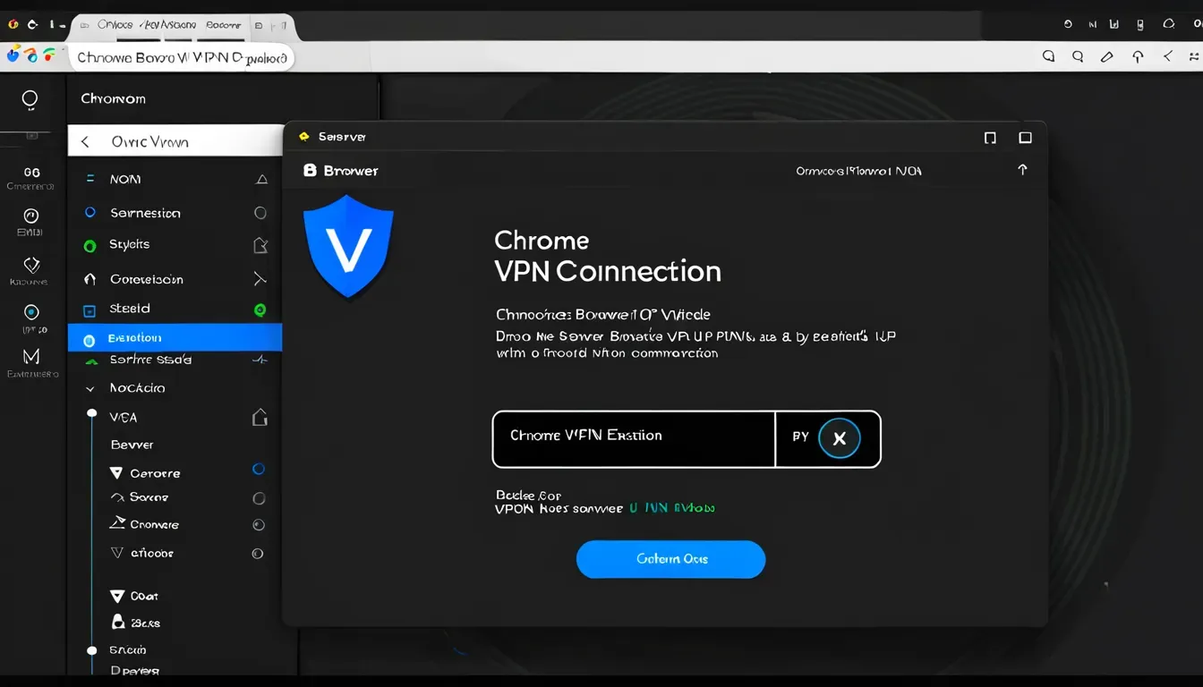Click the Owic Vrown header bar
This screenshot has width=1203, height=687.
pyautogui.click(x=175, y=141)
